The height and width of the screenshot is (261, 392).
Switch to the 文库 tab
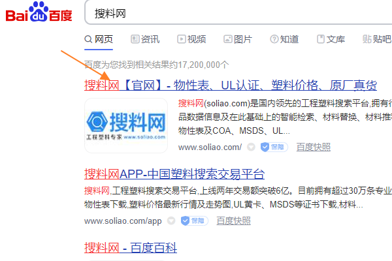(x=331, y=39)
